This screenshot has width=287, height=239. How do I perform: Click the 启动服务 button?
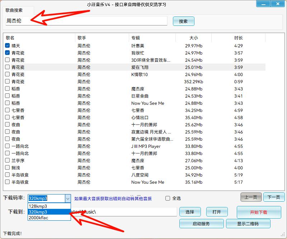click(x=201, y=224)
